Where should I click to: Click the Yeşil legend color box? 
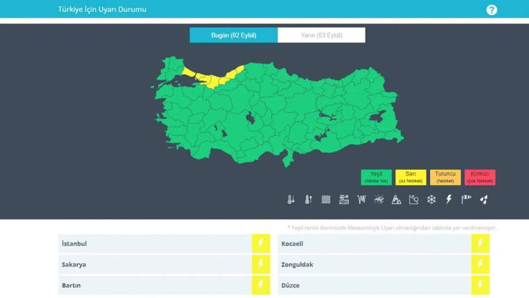point(376,177)
